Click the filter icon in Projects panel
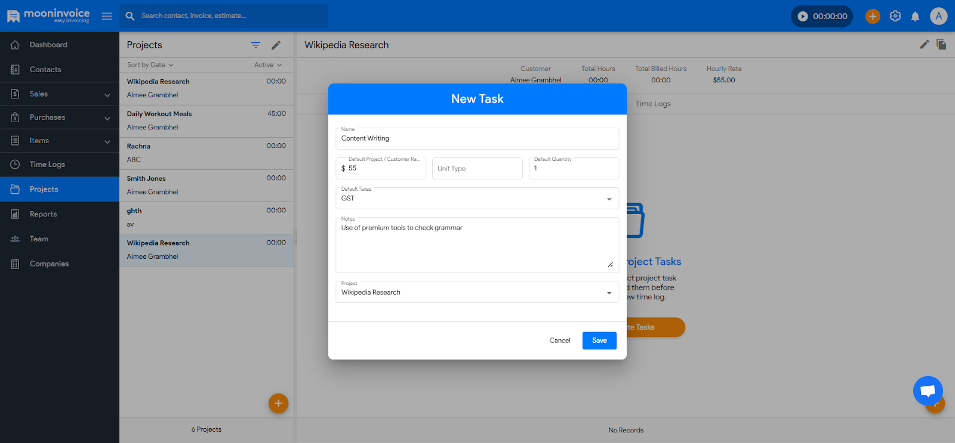Image resolution: width=955 pixels, height=443 pixels. [x=255, y=45]
